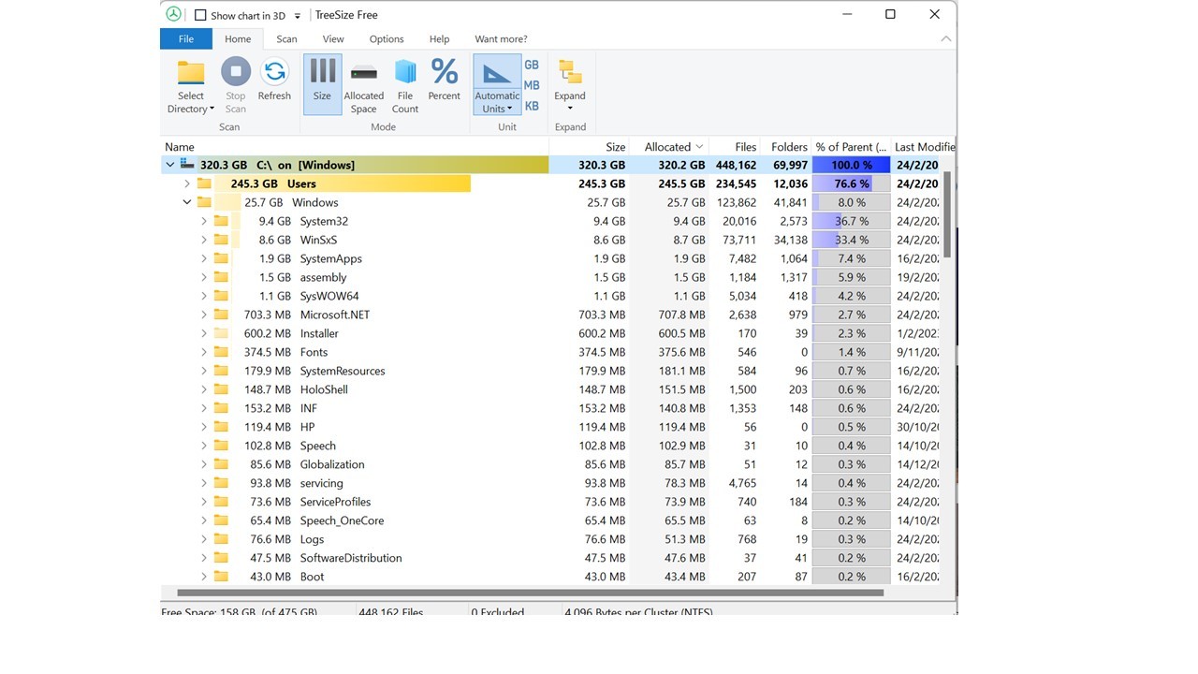Activate File Count mode
The height and width of the screenshot is (674, 1198).
coord(404,82)
